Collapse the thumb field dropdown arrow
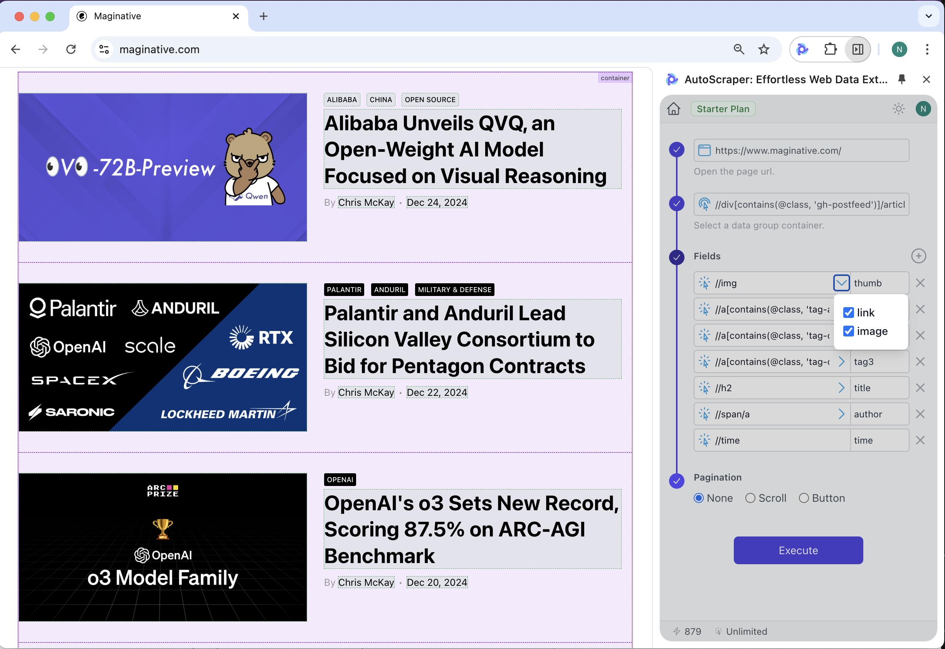945x649 pixels. tap(841, 283)
